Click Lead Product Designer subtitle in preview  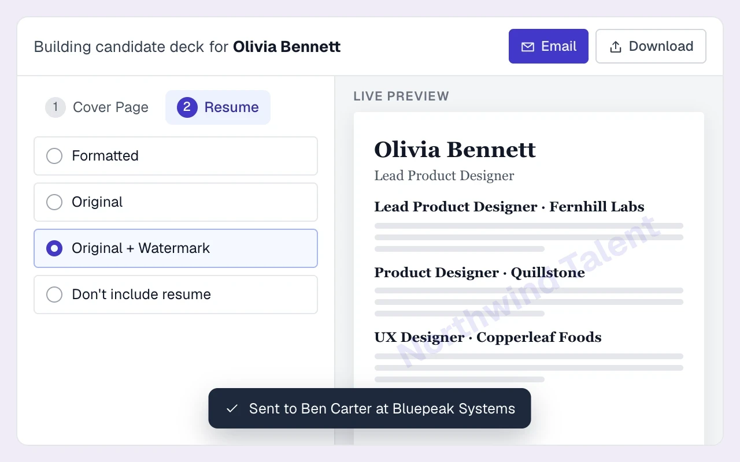[x=444, y=176]
